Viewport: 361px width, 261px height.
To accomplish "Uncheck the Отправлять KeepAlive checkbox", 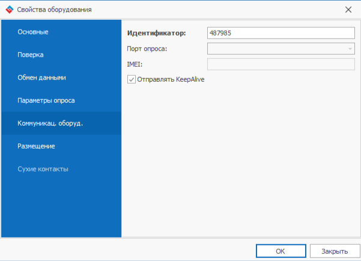I will tap(132, 79).
